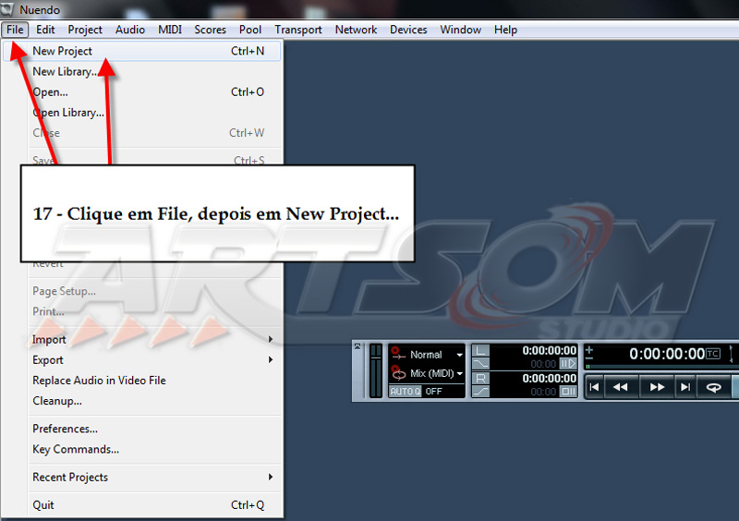Open the Network menu
Screen dimensions: 739x521
pos(356,30)
